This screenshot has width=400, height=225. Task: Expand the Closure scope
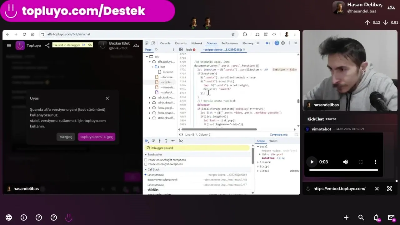(x=258, y=162)
